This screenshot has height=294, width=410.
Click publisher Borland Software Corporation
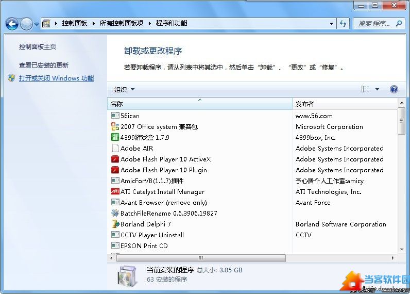(341, 224)
